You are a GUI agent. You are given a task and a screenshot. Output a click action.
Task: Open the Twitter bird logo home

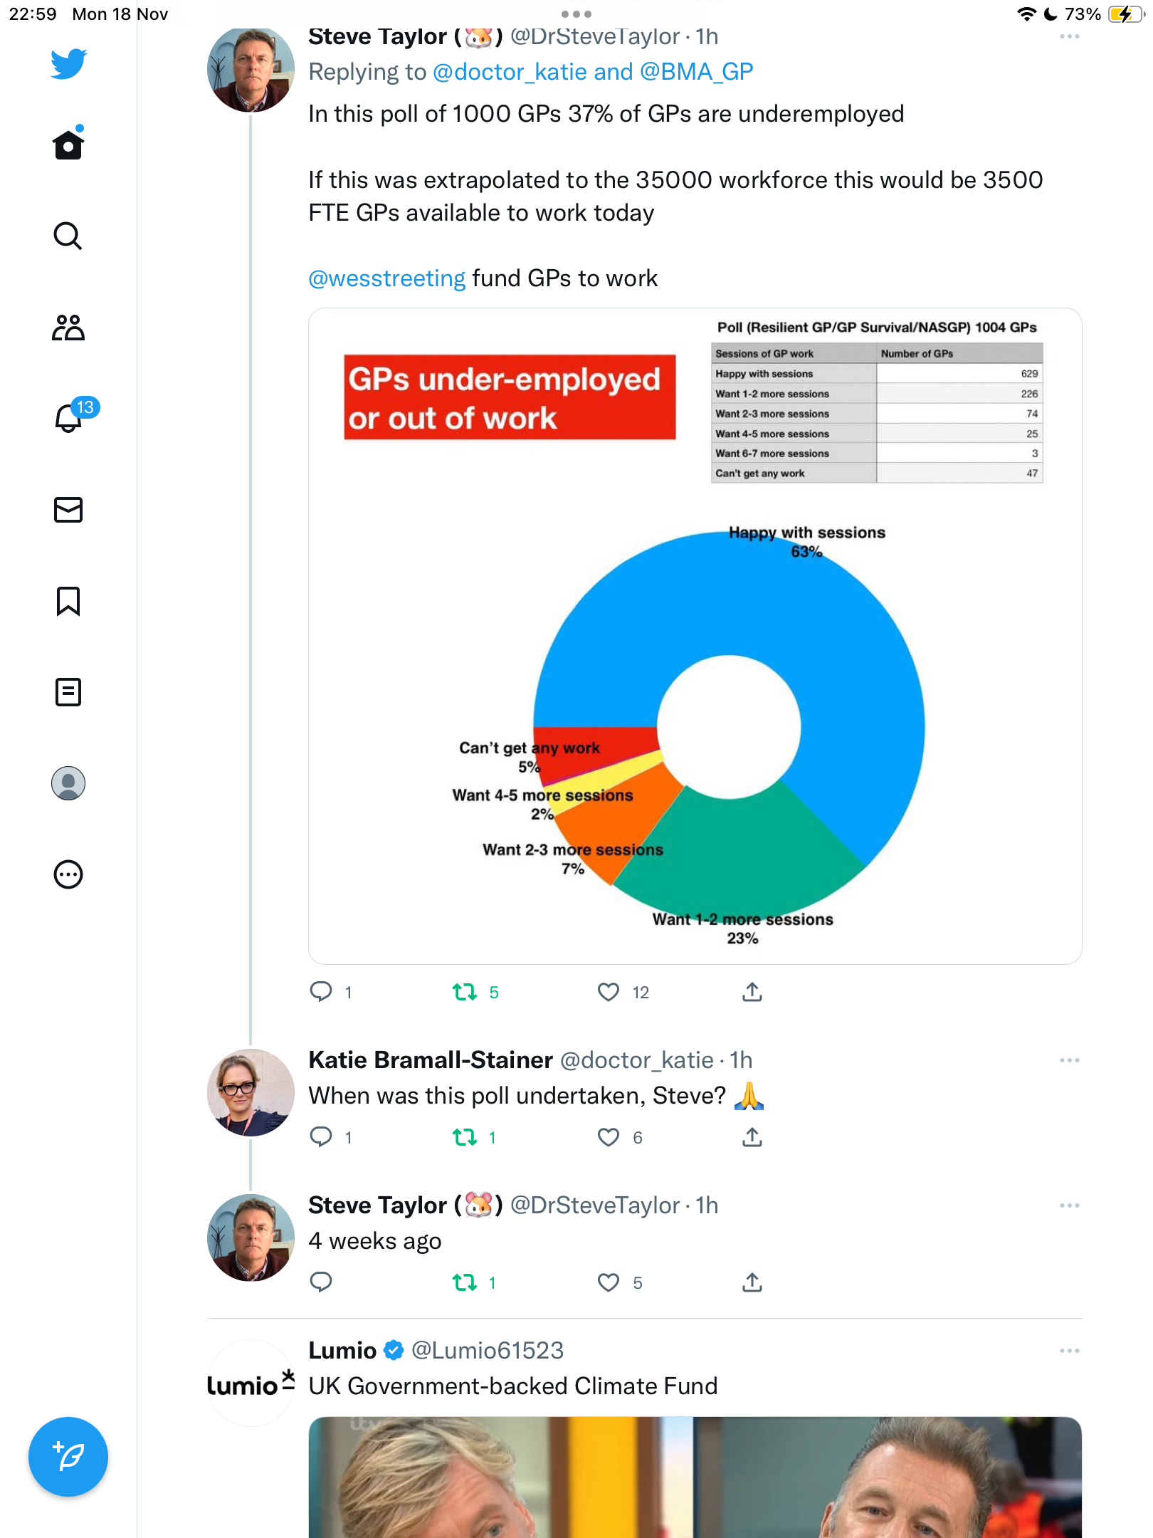[x=68, y=63]
